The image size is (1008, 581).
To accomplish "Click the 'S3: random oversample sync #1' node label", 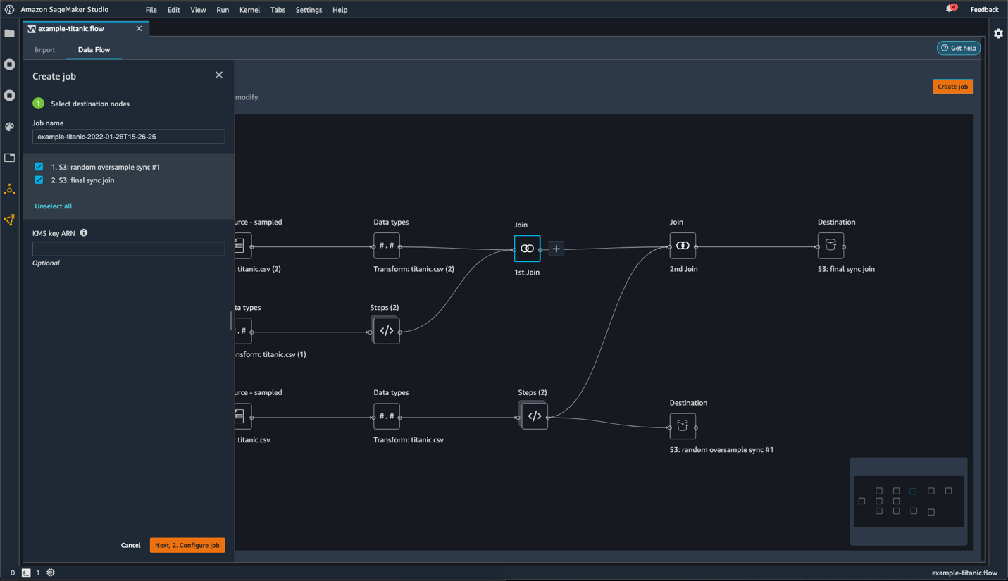I will (721, 450).
